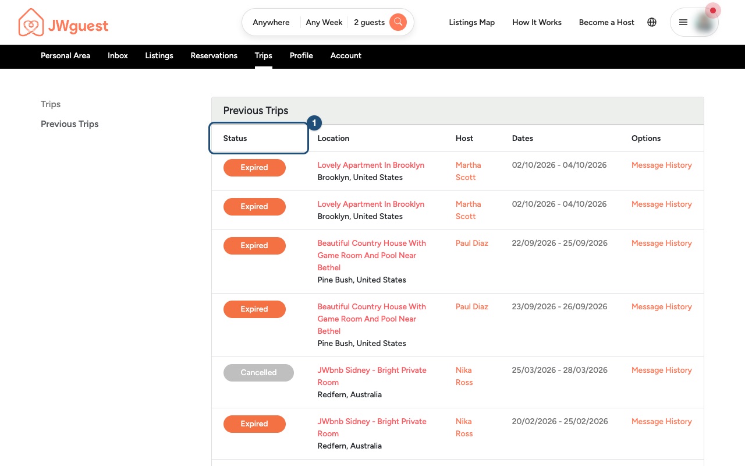Go to How It Works

click(537, 22)
